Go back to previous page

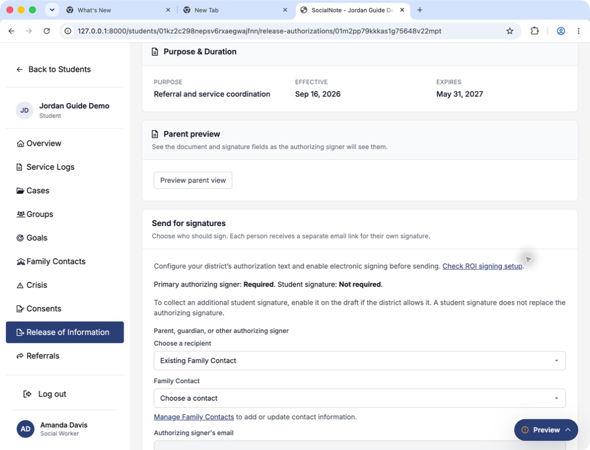[x=12, y=31]
